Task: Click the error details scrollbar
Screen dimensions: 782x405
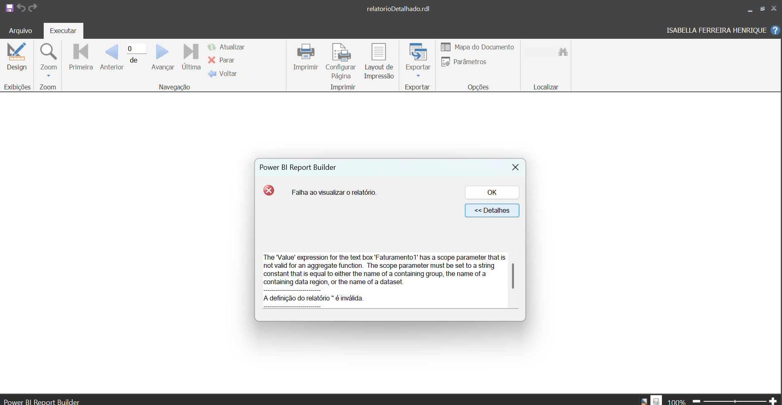Action: click(x=513, y=276)
